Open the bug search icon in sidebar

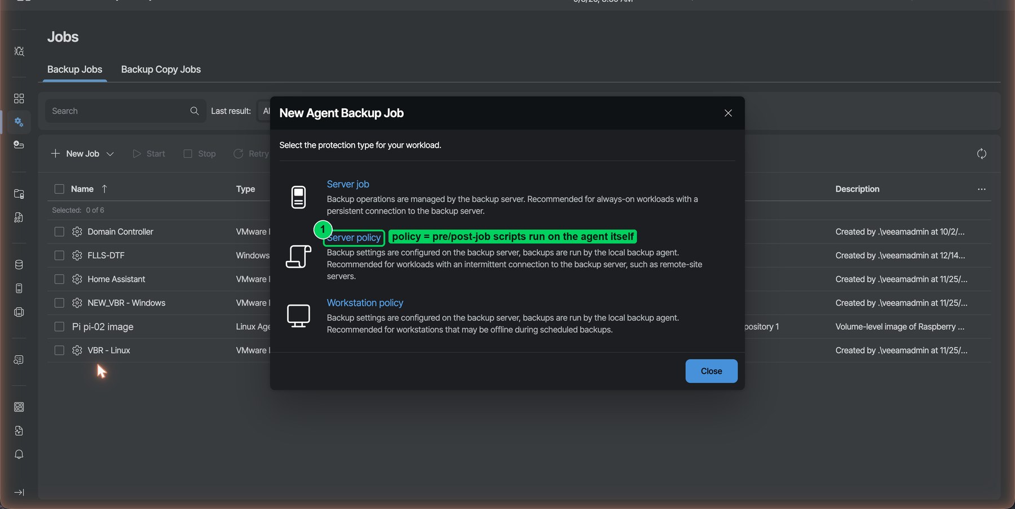[x=19, y=51]
